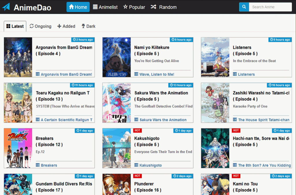Viewport: 296px width, 195px height.
Task: Click the Kakushigoto series link at card bottom
Action: tap(151, 165)
